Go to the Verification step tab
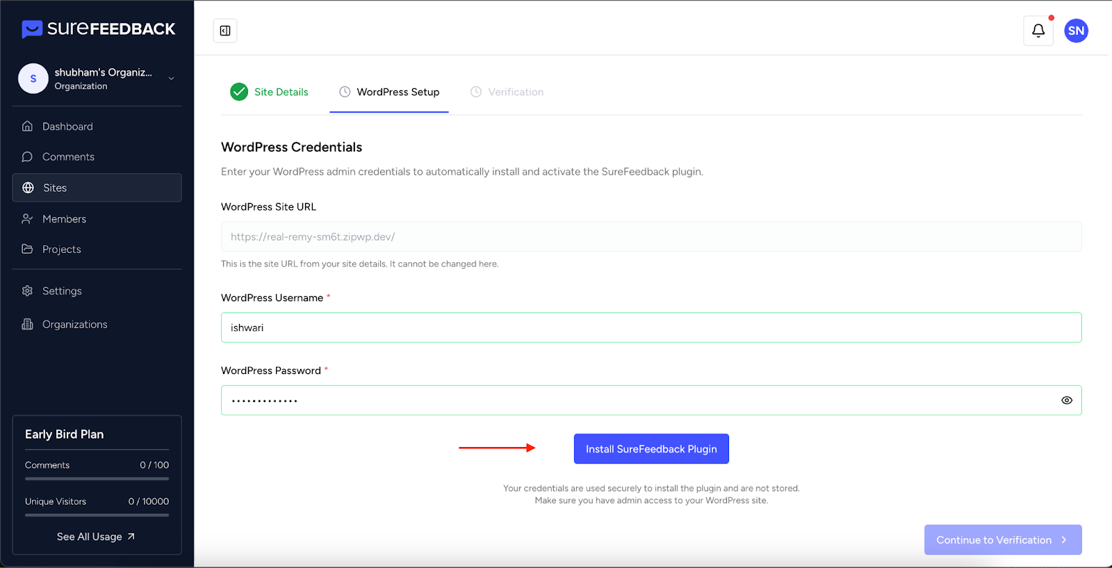 tap(507, 92)
